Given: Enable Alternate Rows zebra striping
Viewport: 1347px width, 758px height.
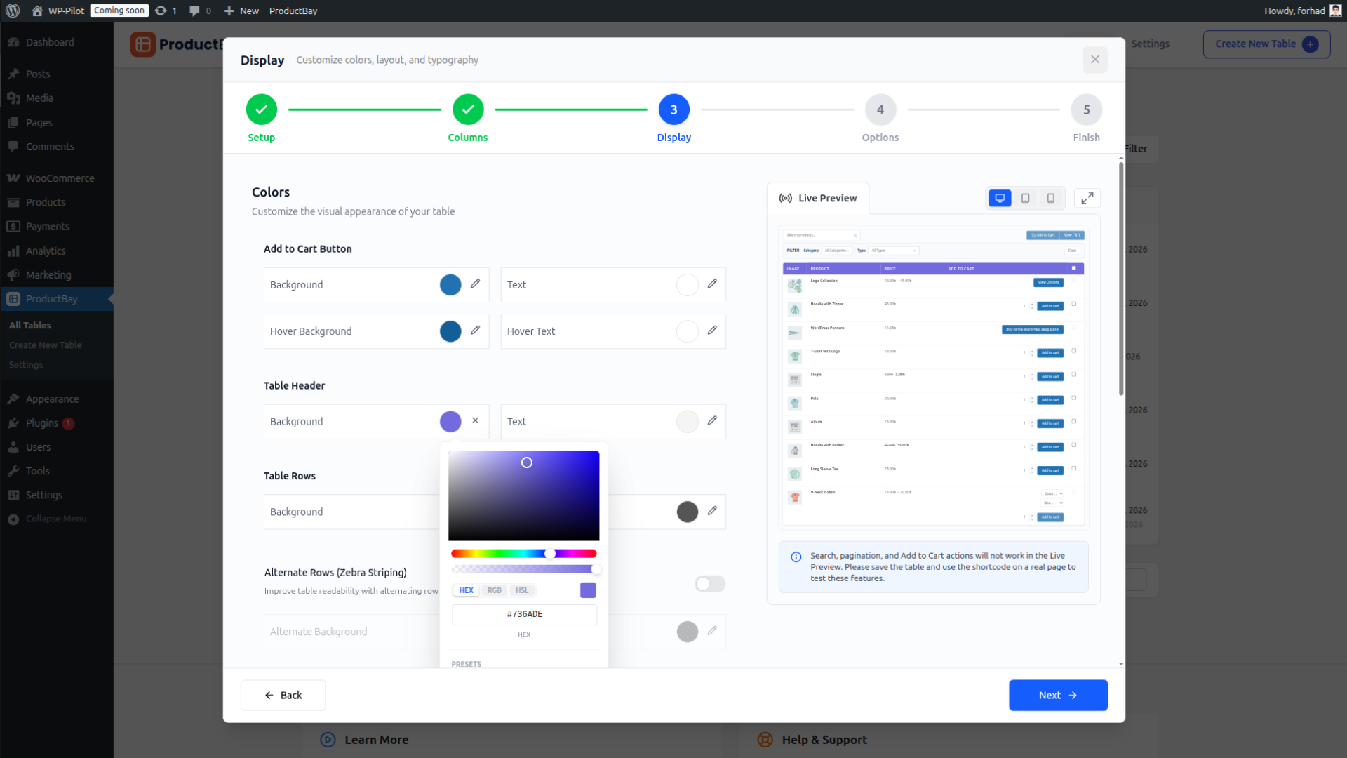Looking at the screenshot, I should tap(709, 583).
